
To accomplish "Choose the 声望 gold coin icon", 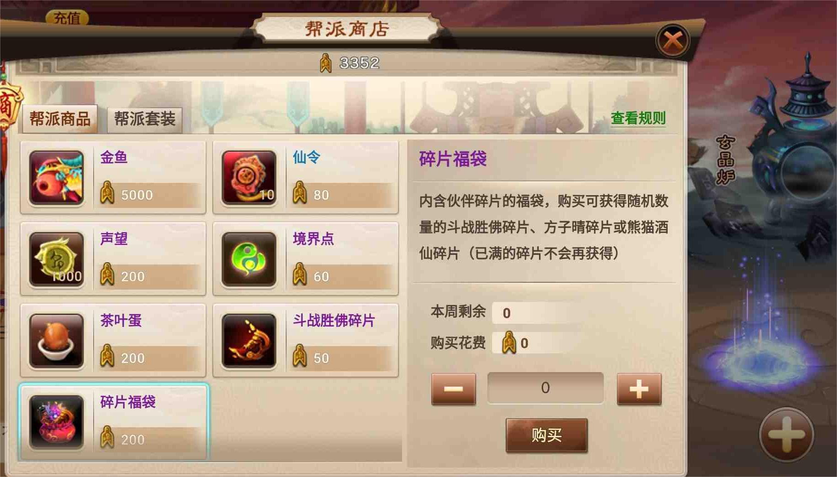I will point(57,259).
